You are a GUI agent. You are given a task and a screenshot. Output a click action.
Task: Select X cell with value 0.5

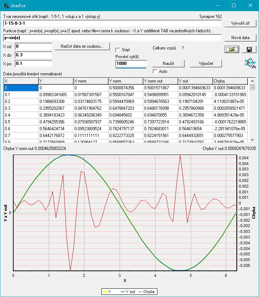(21, 122)
